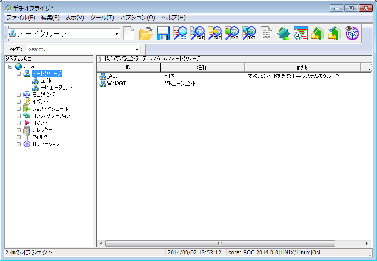Open the ヘルプ(H) menu

coord(173,18)
